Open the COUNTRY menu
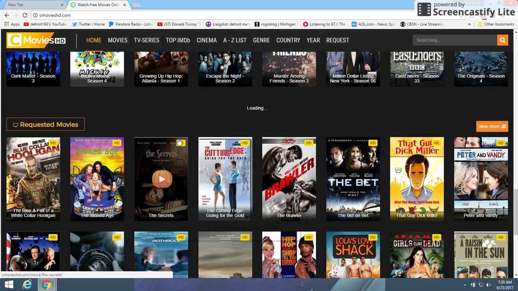Screen dimensions: 518x291 (x=288, y=40)
